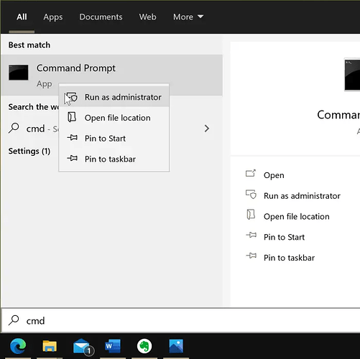Viewport: 360px width, 359px height.
Task: Expand the Settings (1) results group
Action: [29, 151]
